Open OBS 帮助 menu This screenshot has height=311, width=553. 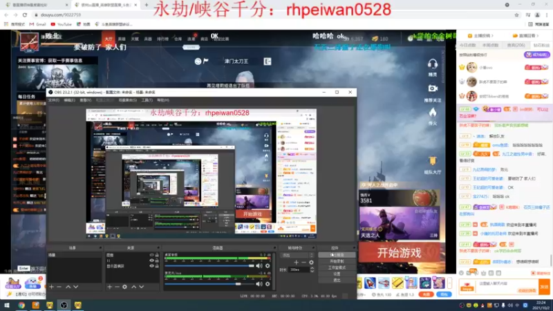pyautogui.click(x=163, y=100)
